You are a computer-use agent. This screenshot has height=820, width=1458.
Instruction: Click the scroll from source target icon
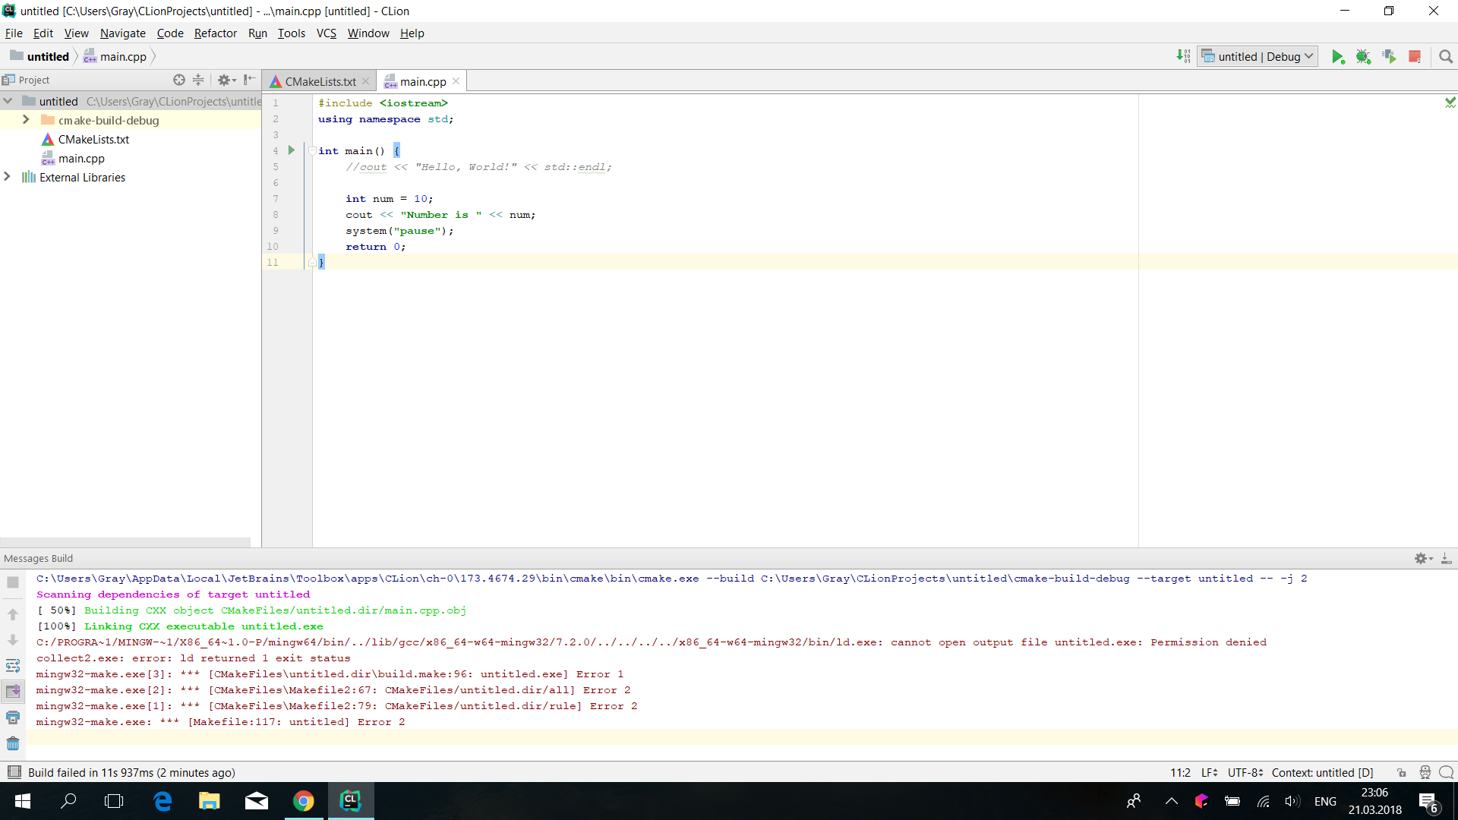click(x=179, y=80)
